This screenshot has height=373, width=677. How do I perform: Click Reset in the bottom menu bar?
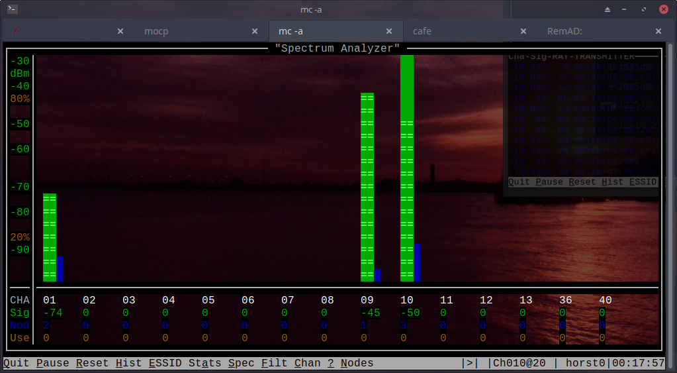point(92,363)
